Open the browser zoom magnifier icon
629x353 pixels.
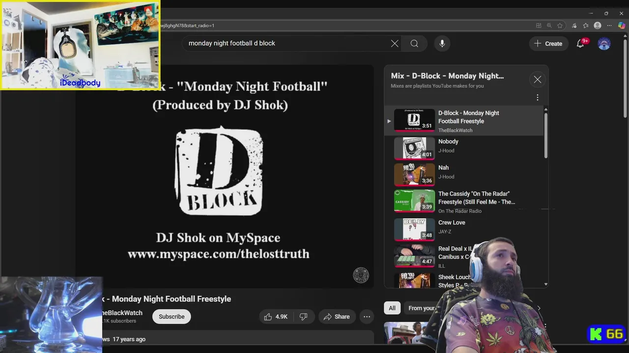(549, 25)
